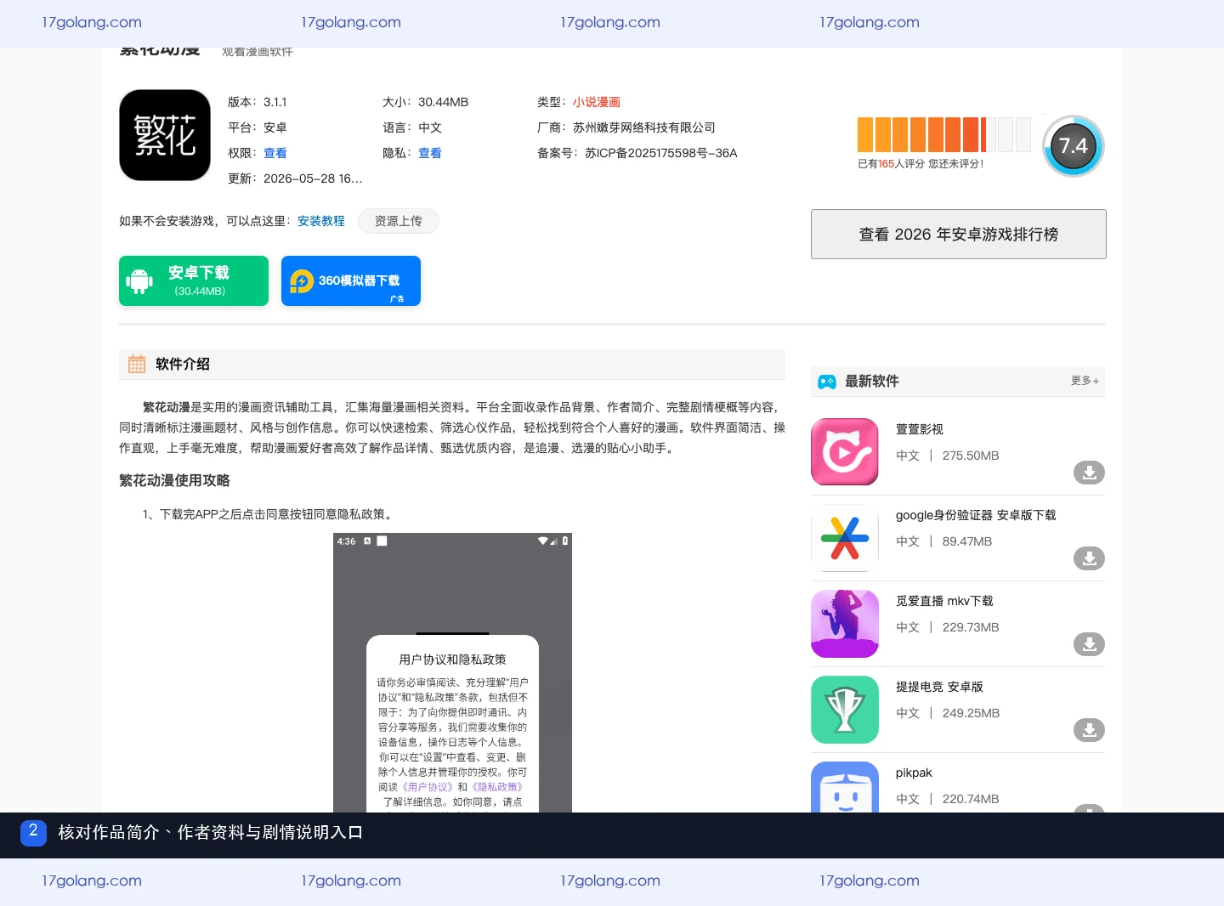Open the 觅爱直播 mkv下载 title
1224x906 pixels.
pyautogui.click(x=944, y=601)
